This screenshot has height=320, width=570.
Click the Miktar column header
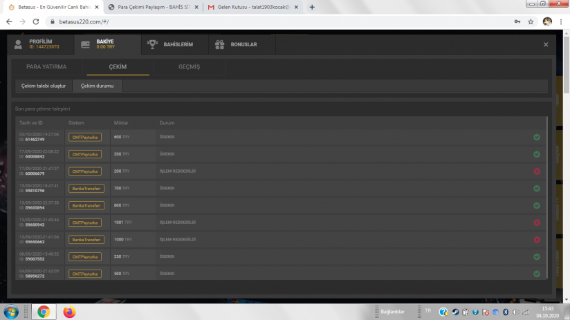(x=121, y=123)
